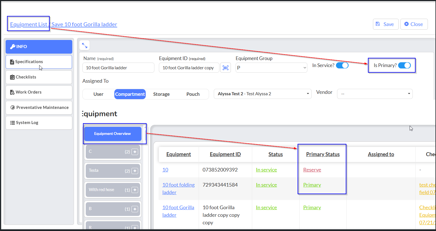Select Compartment assignment option
This screenshot has width=436, height=231.
coord(130,94)
